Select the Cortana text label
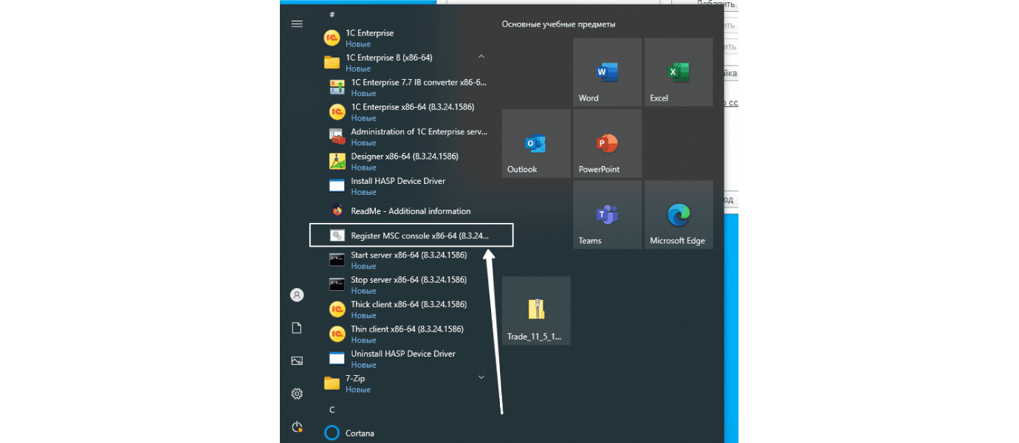This screenshot has height=443, width=1019. [360, 433]
